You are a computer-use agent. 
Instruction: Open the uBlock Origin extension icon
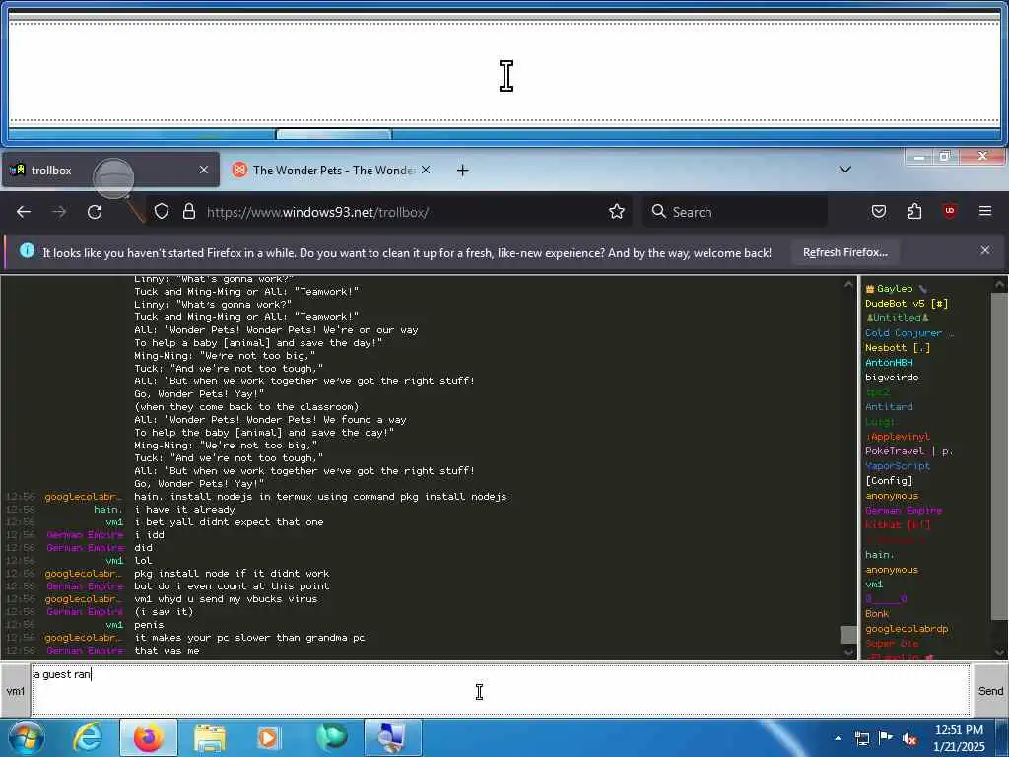950,211
